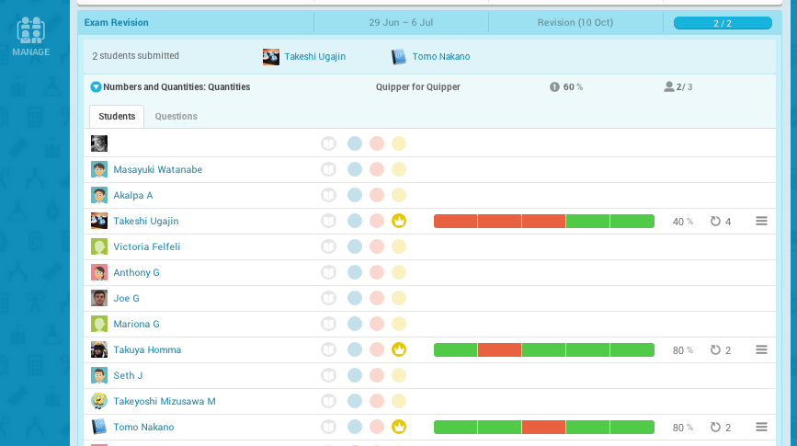
Task: Click crown badge in Tomo Nakano's row
Action: tap(399, 428)
